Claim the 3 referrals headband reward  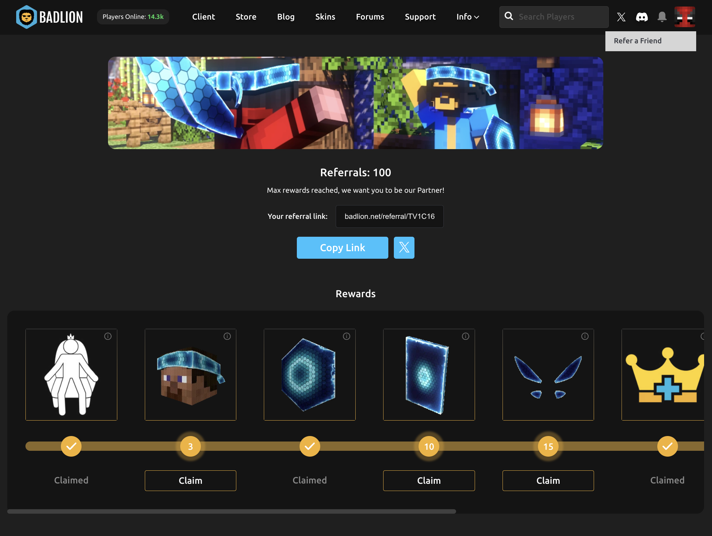click(190, 480)
